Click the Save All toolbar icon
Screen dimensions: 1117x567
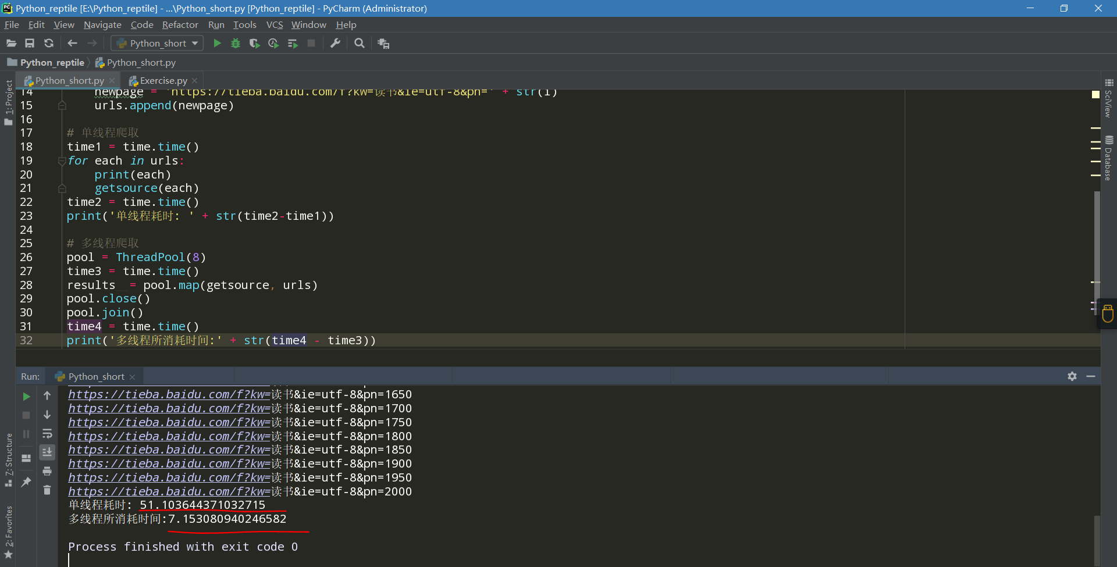[30, 43]
